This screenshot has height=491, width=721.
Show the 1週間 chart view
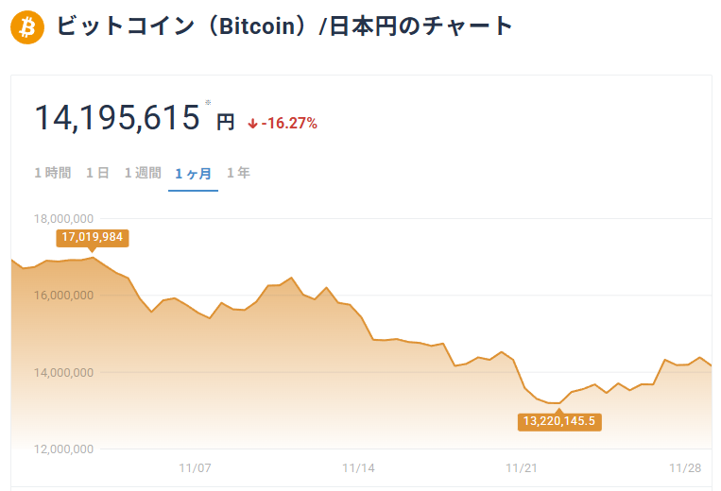(143, 173)
